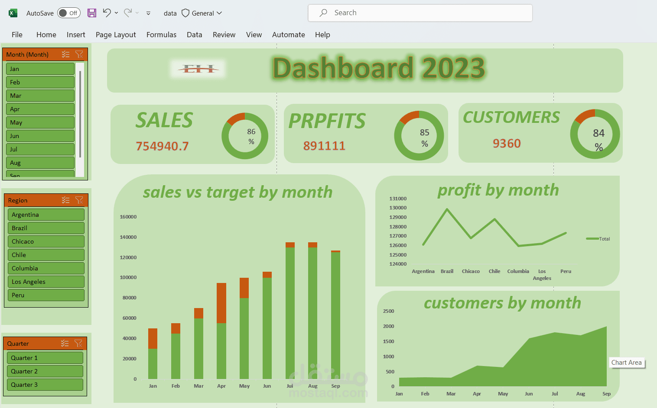Filter by Feb in Month slicer
Screen dimensions: 657x408
[x=40, y=82]
